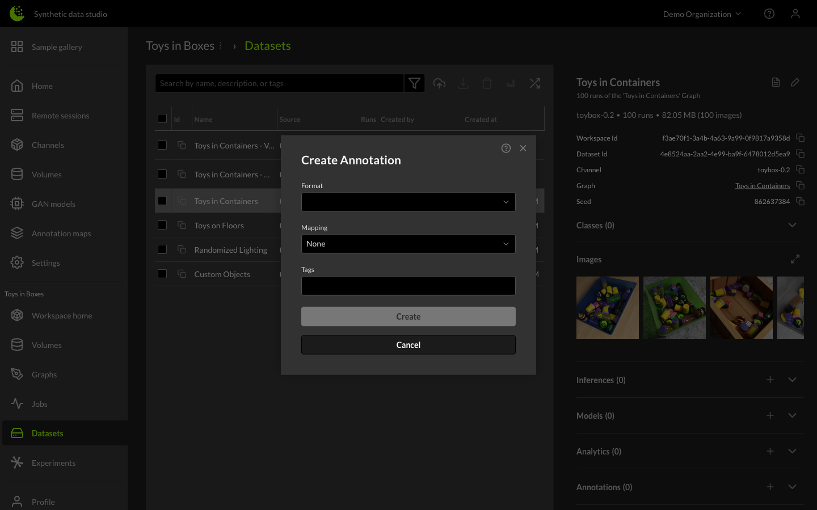Open the filter options for the dataset list

(414, 83)
